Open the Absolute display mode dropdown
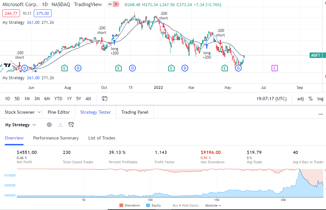The width and height of the screenshot is (326, 210). (213, 205)
